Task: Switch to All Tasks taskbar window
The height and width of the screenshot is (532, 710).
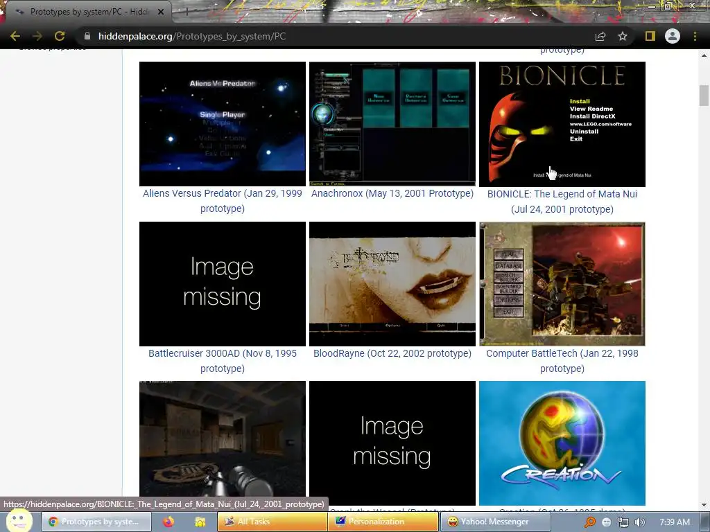Action: [x=272, y=522]
